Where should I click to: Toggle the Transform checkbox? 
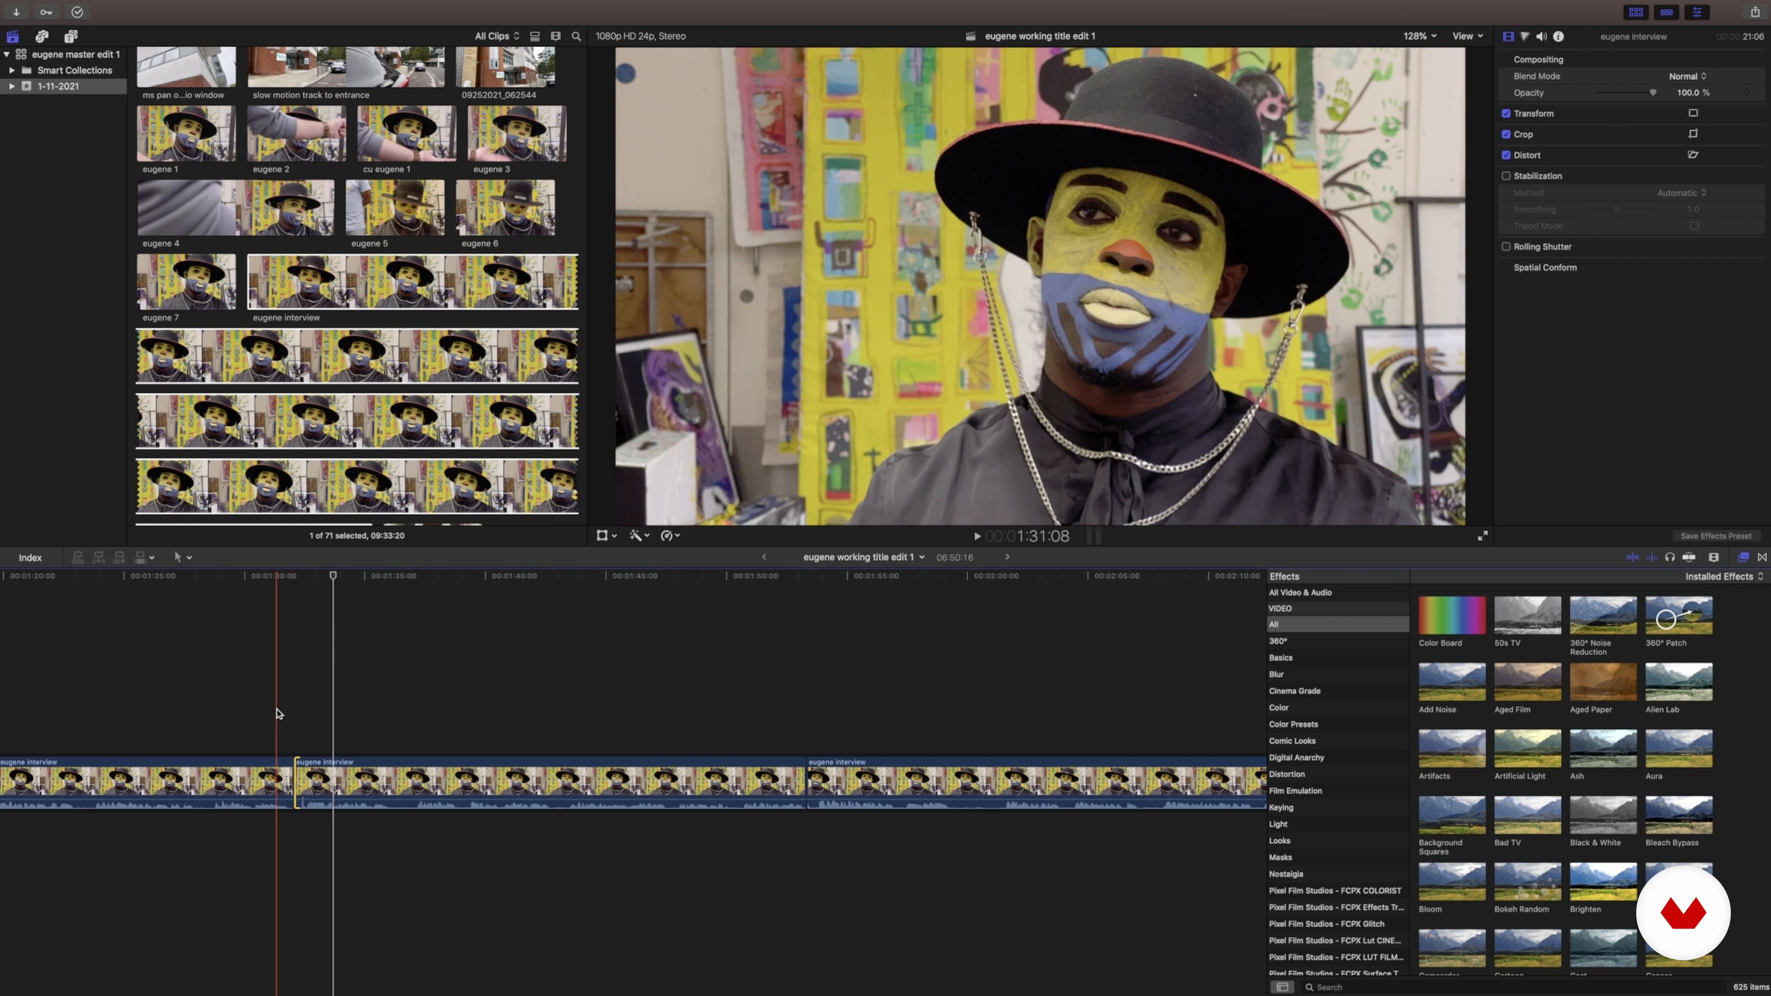pos(1506,113)
